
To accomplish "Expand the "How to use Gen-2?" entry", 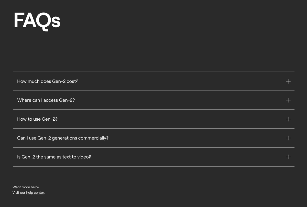I will point(153,119).
